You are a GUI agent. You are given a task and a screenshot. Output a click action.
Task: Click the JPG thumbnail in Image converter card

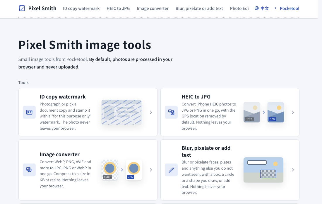[134, 170]
